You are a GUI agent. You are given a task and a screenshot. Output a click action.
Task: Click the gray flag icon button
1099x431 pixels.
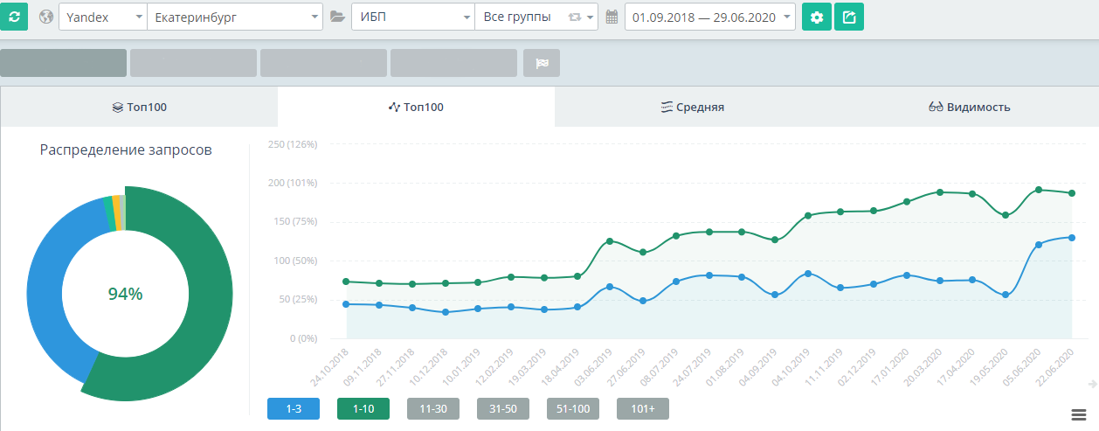541,63
